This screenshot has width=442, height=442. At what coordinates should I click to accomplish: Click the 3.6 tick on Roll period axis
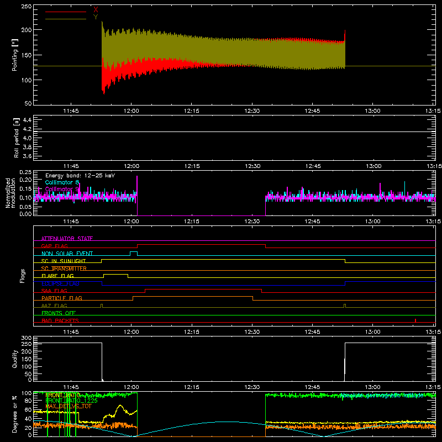click(27, 156)
